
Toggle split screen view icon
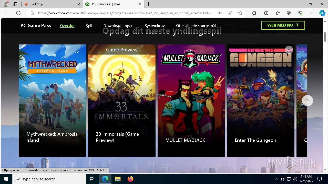tap(266, 13)
